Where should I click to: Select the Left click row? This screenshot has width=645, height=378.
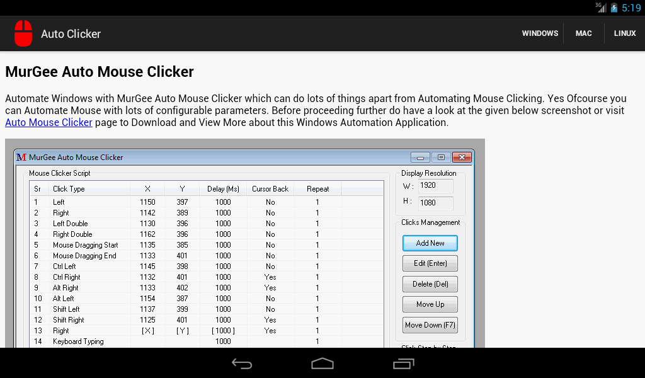pos(207,202)
